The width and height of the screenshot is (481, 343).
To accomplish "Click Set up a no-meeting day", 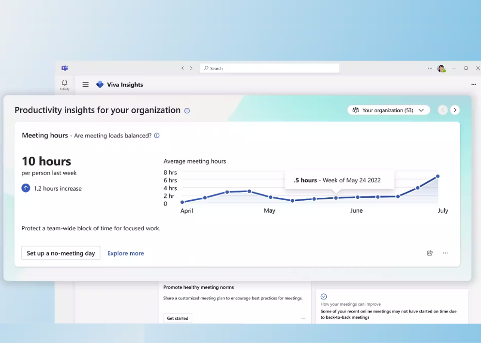I will click(61, 253).
